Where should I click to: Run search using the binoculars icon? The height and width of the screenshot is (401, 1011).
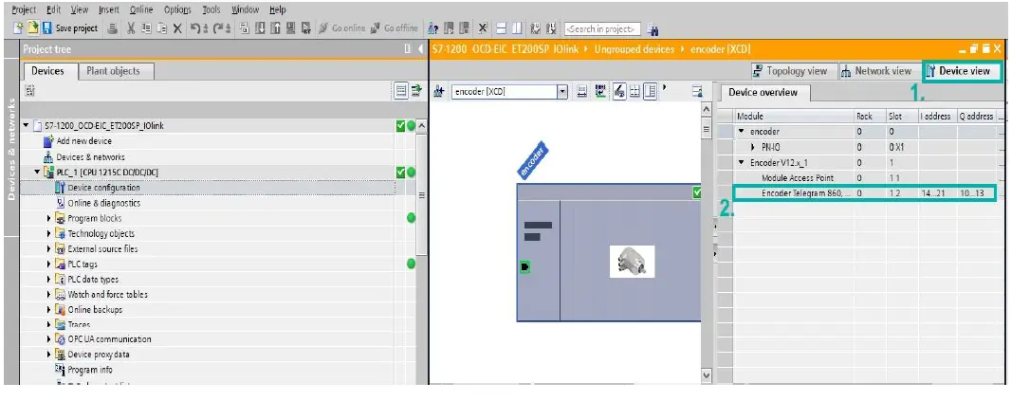pyautogui.click(x=653, y=29)
